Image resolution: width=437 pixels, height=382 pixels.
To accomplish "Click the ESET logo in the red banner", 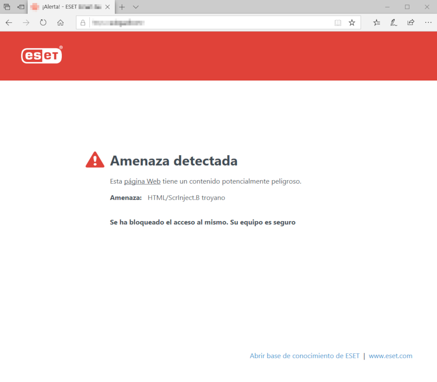I will [41, 55].
